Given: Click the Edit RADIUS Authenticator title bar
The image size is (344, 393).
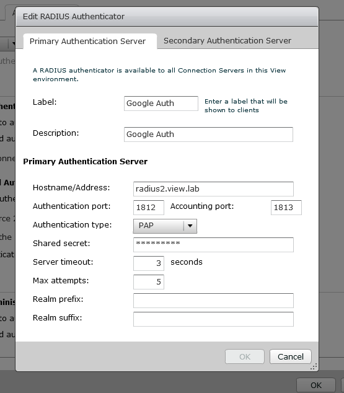Looking at the screenshot, I should pyautogui.click(x=167, y=17).
